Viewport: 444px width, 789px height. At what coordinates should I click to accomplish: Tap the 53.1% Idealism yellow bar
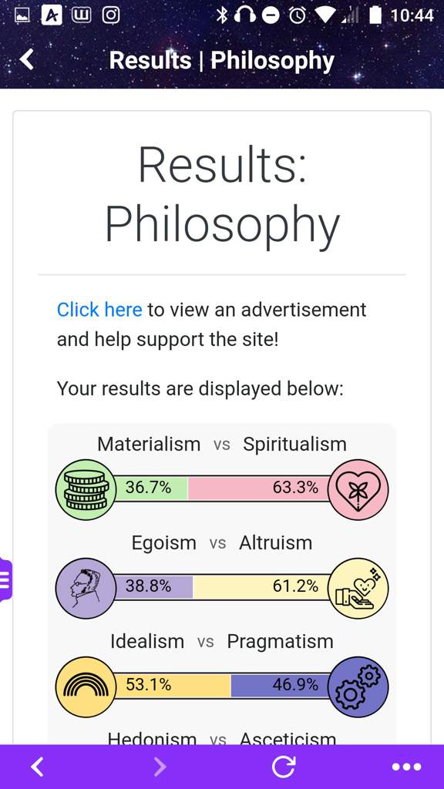[173, 685]
